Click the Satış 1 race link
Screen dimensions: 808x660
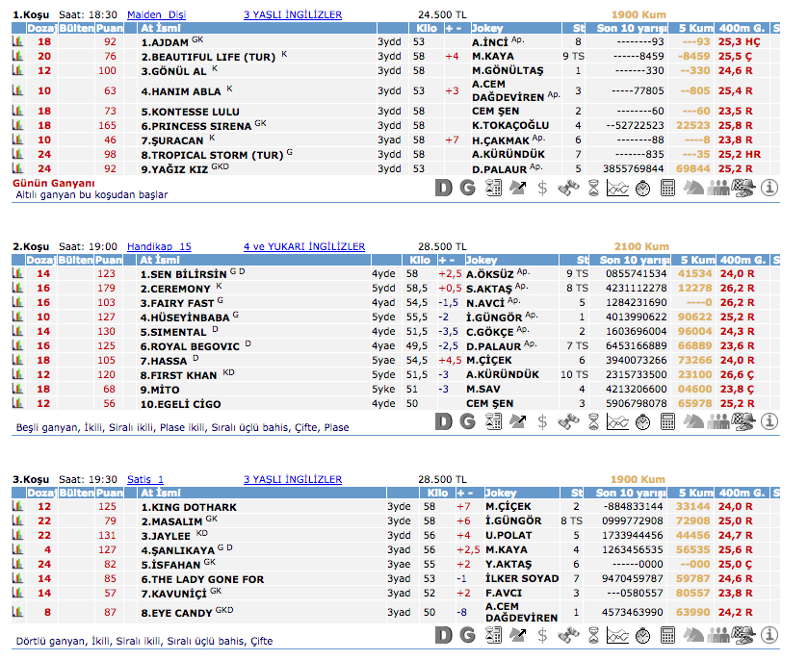pos(145,479)
